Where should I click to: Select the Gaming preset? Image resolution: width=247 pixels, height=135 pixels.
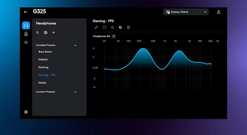click(43, 67)
